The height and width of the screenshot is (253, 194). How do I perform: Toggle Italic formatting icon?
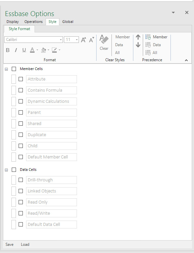[16, 50]
